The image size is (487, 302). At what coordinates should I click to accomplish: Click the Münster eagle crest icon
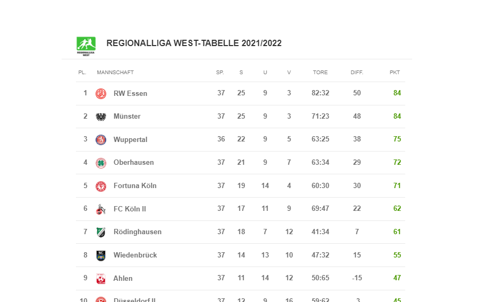[101, 117]
